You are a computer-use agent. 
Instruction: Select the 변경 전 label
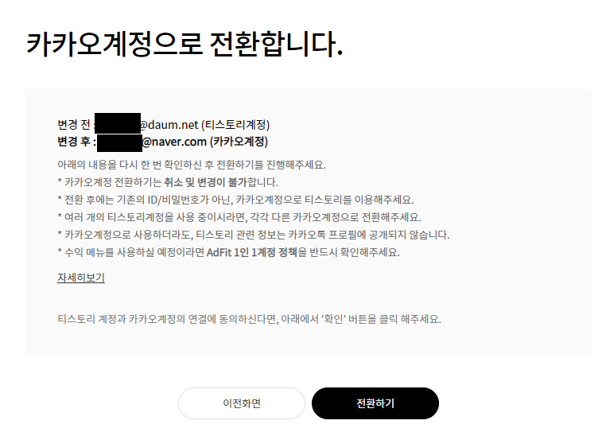click(x=74, y=125)
